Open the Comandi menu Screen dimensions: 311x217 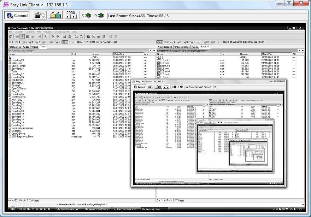(30, 32)
